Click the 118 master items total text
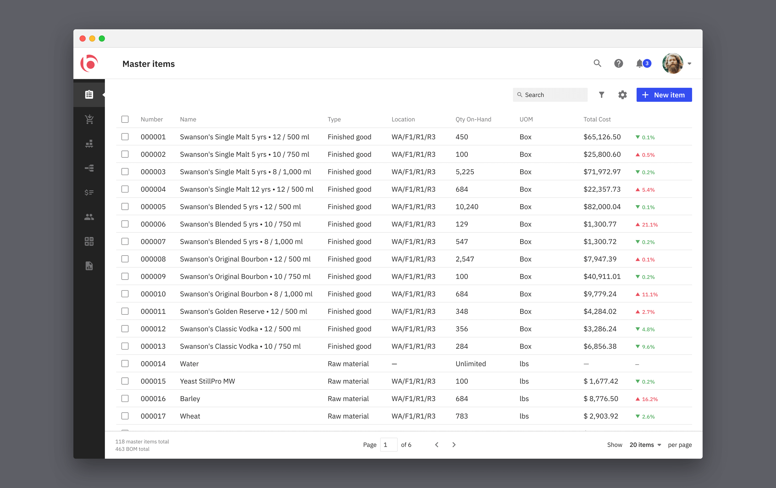Image resolution: width=776 pixels, height=488 pixels. (x=142, y=441)
